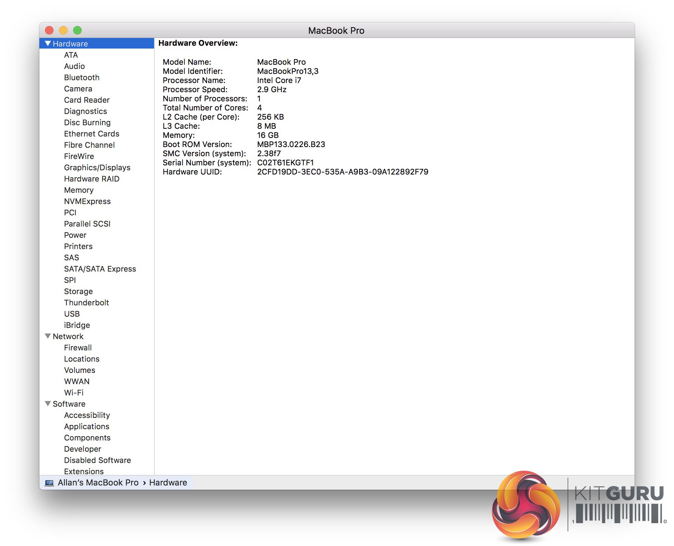674x546 pixels.
Task: Select Bluetooth in the hardware list
Action: (82, 77)
